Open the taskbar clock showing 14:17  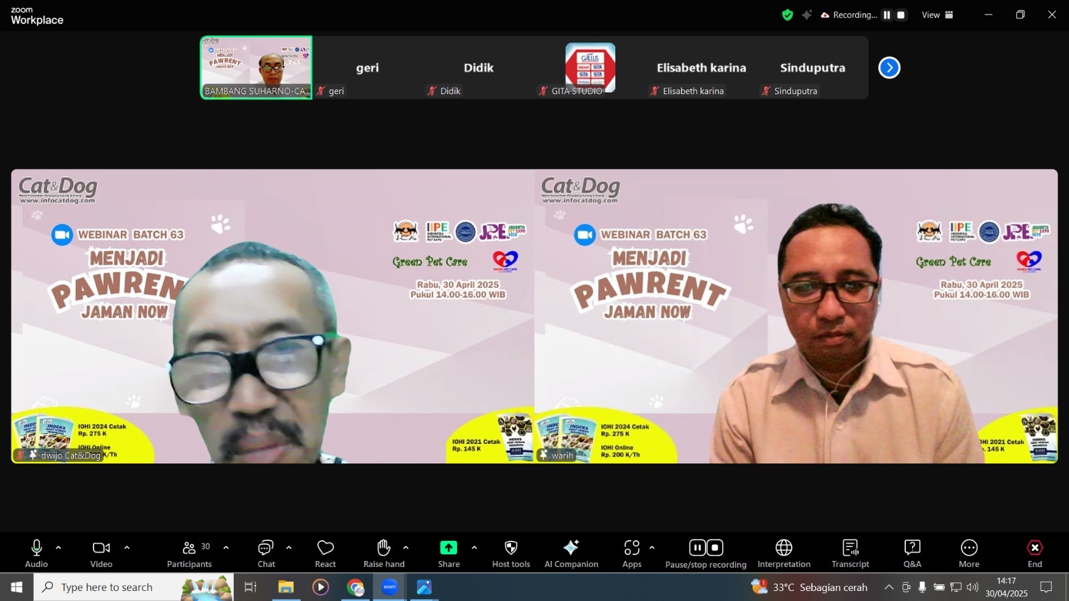[1006, 587]
